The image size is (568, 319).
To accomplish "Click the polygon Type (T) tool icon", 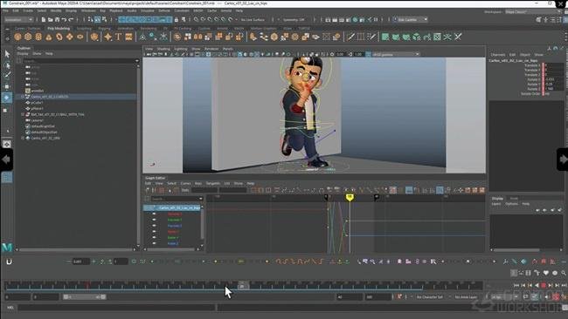I will click(x=118, y=37).
